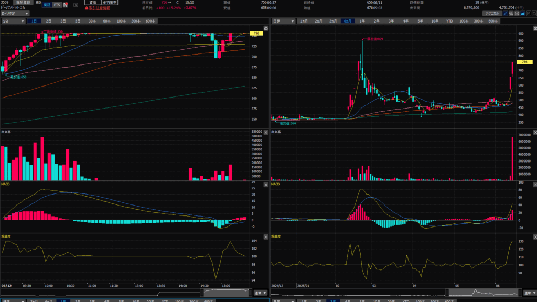
Task: Open the テクニカル settings button
Action: [492, 13]
